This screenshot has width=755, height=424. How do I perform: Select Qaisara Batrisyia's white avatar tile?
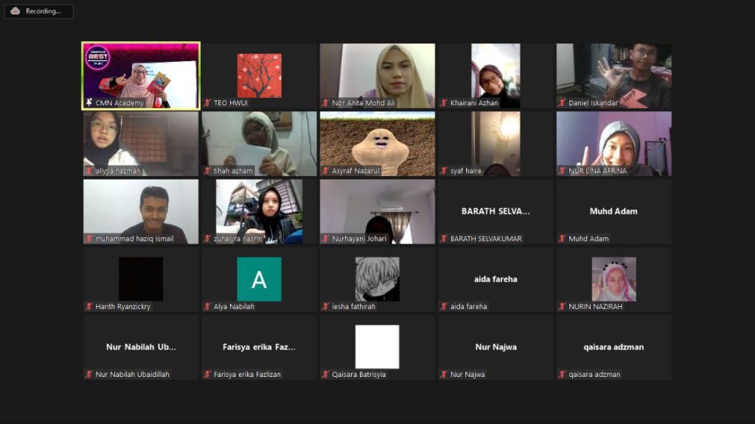tap(377, 346)
